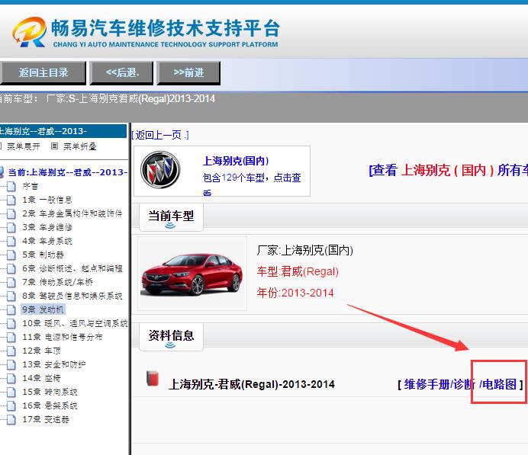Open 11章 电源和信号分布
This screenshot has height=455, width=528.
[63, 337]
